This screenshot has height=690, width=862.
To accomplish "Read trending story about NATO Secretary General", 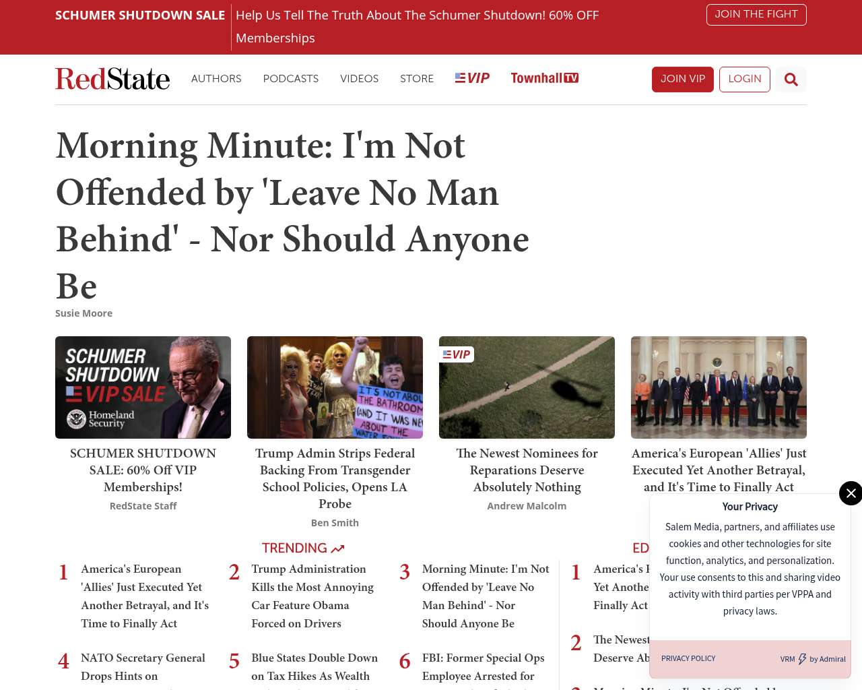I will (x=143, y=666).
